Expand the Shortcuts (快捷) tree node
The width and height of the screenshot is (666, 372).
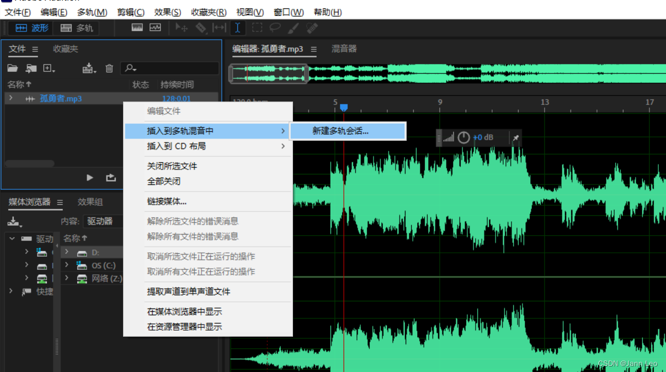tap(12, 291)
